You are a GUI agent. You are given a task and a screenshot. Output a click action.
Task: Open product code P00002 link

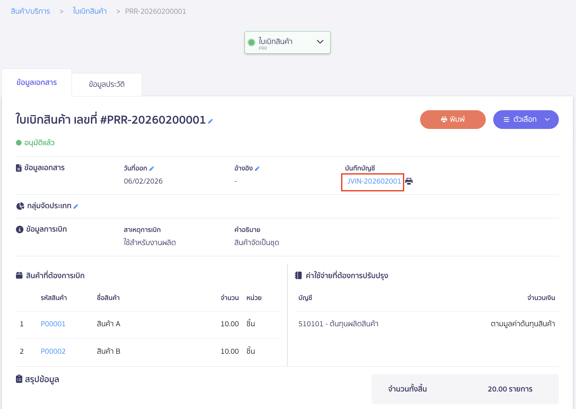[53, 351]
